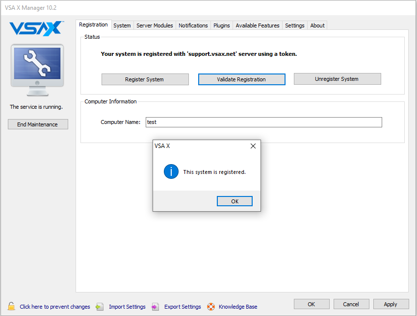The width and height of the screenshot is (417, 316).
Task: Click the Register System button
Action: click(145, 79)
